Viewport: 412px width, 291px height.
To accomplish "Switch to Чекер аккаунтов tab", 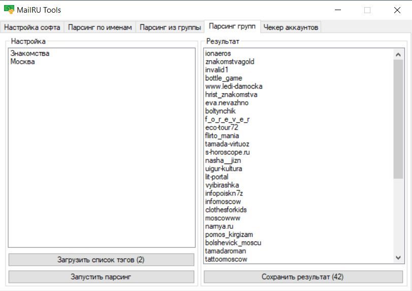I will pyautogui.click(x=291, y=27).
